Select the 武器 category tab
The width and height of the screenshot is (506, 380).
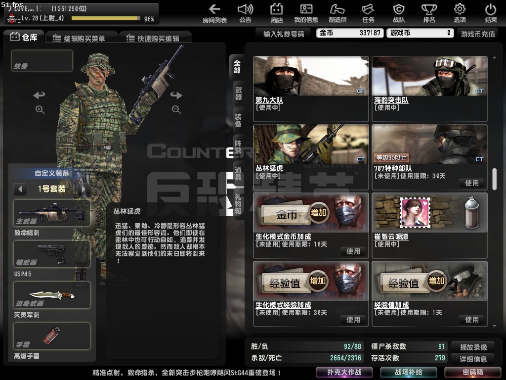[238, 94]
